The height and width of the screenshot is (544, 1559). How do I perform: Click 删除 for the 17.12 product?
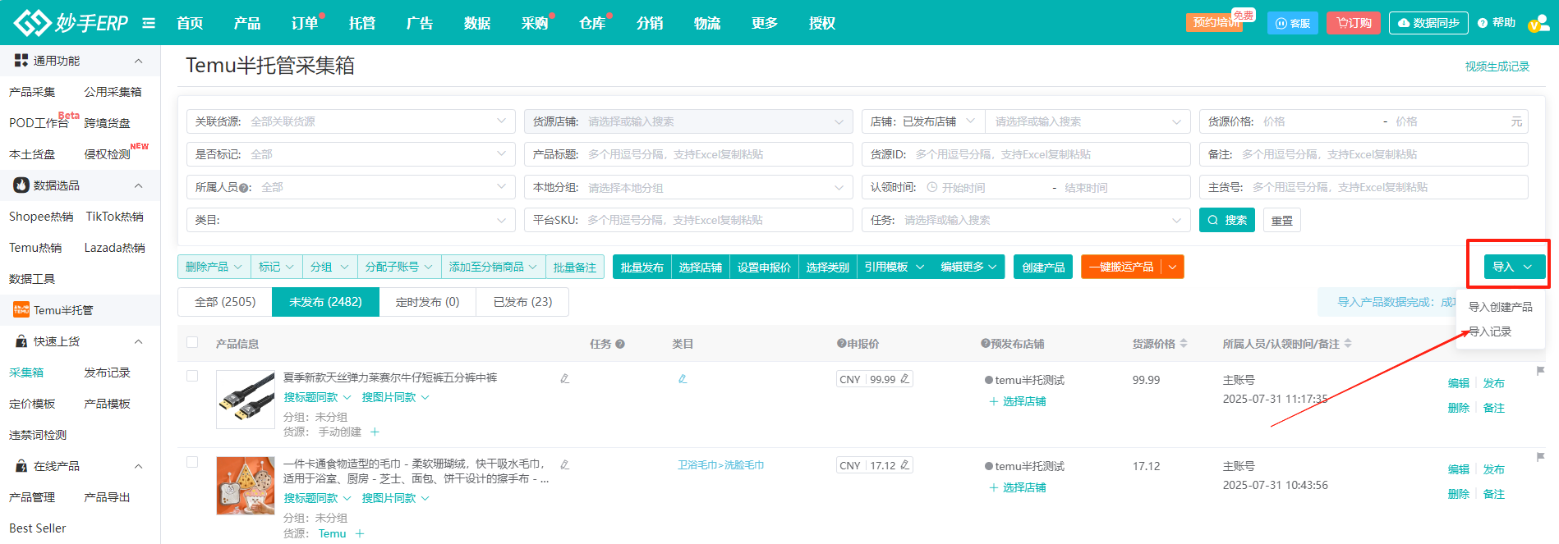pyautogui.click(x=1459, y=494)
